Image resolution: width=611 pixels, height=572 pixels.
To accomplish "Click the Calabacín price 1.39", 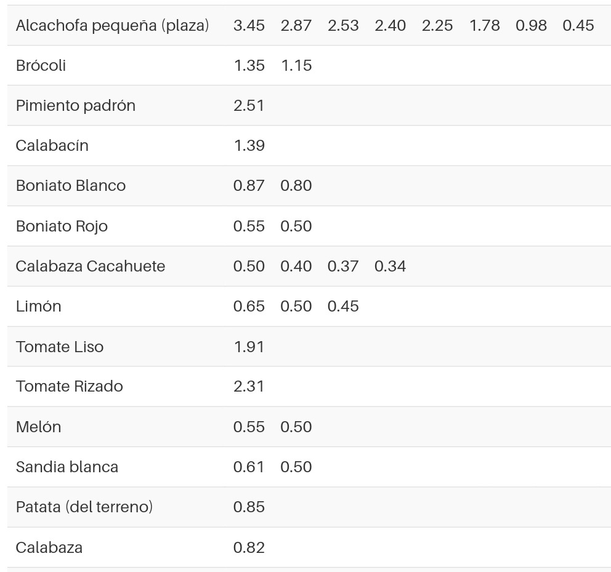I will 249,146.
